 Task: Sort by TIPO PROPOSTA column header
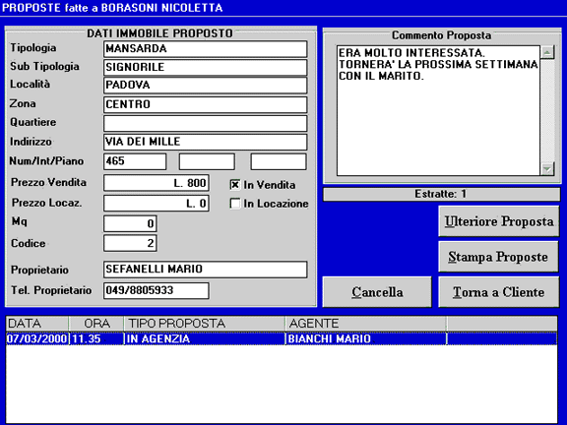click(205, 323)
